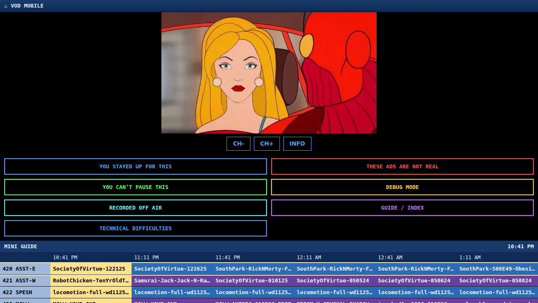Click the warning triangle icon beside VOD MOBILE
Viewport: 538px width, 303px height.
coord(6,6)
